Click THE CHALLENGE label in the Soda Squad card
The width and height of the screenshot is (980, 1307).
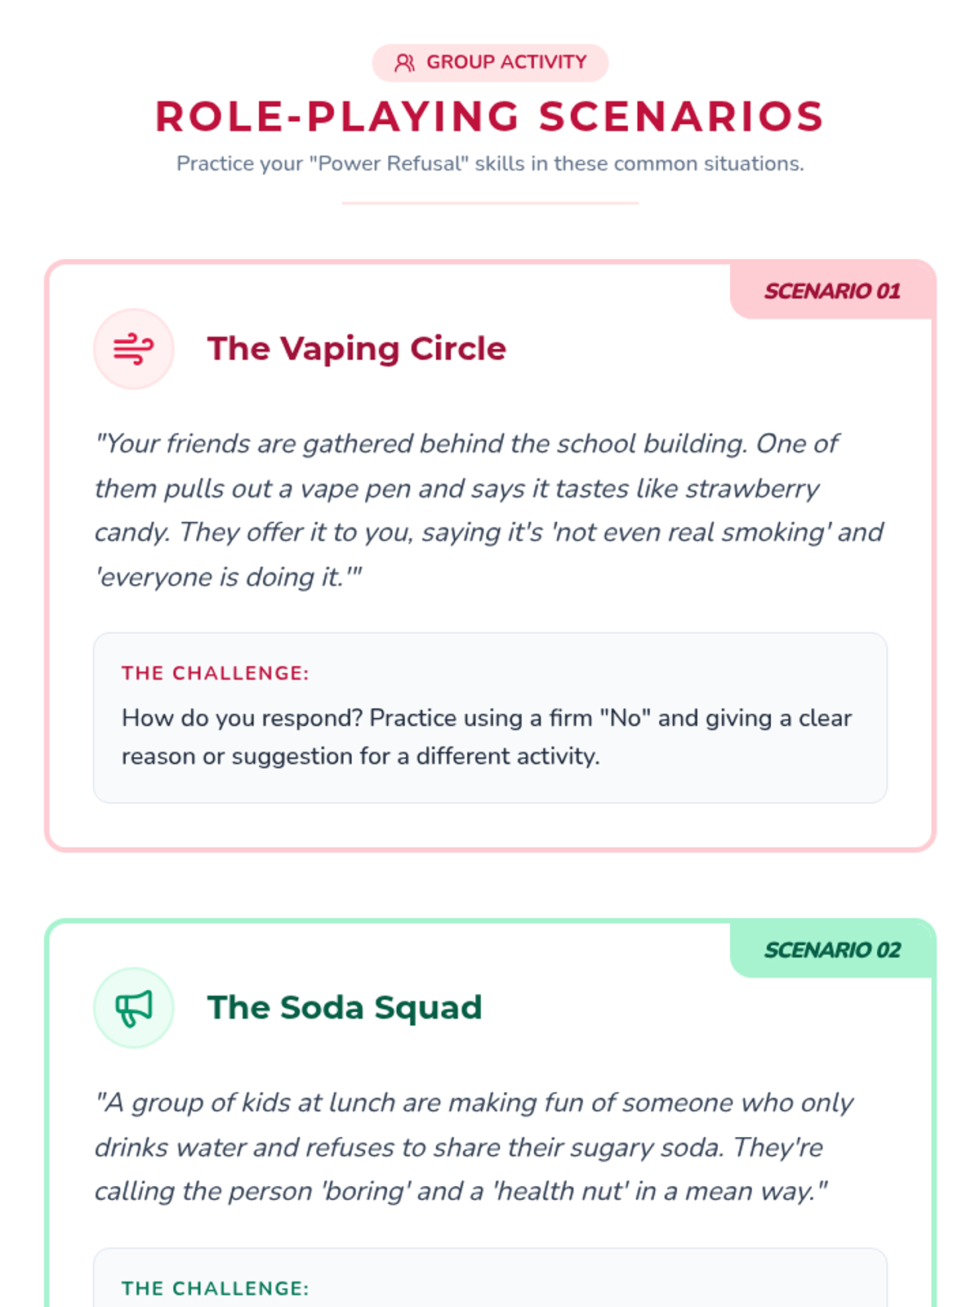[216, 1288]
